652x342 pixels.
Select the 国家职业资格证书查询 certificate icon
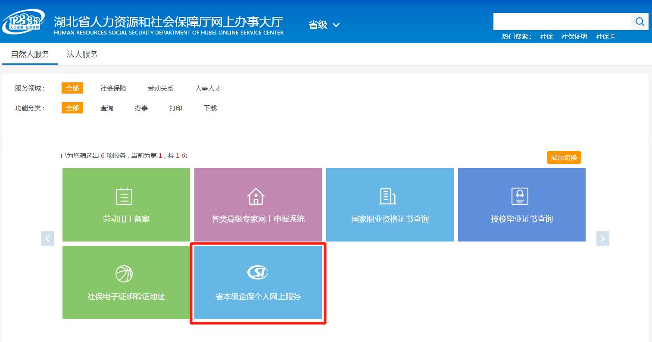388,196
